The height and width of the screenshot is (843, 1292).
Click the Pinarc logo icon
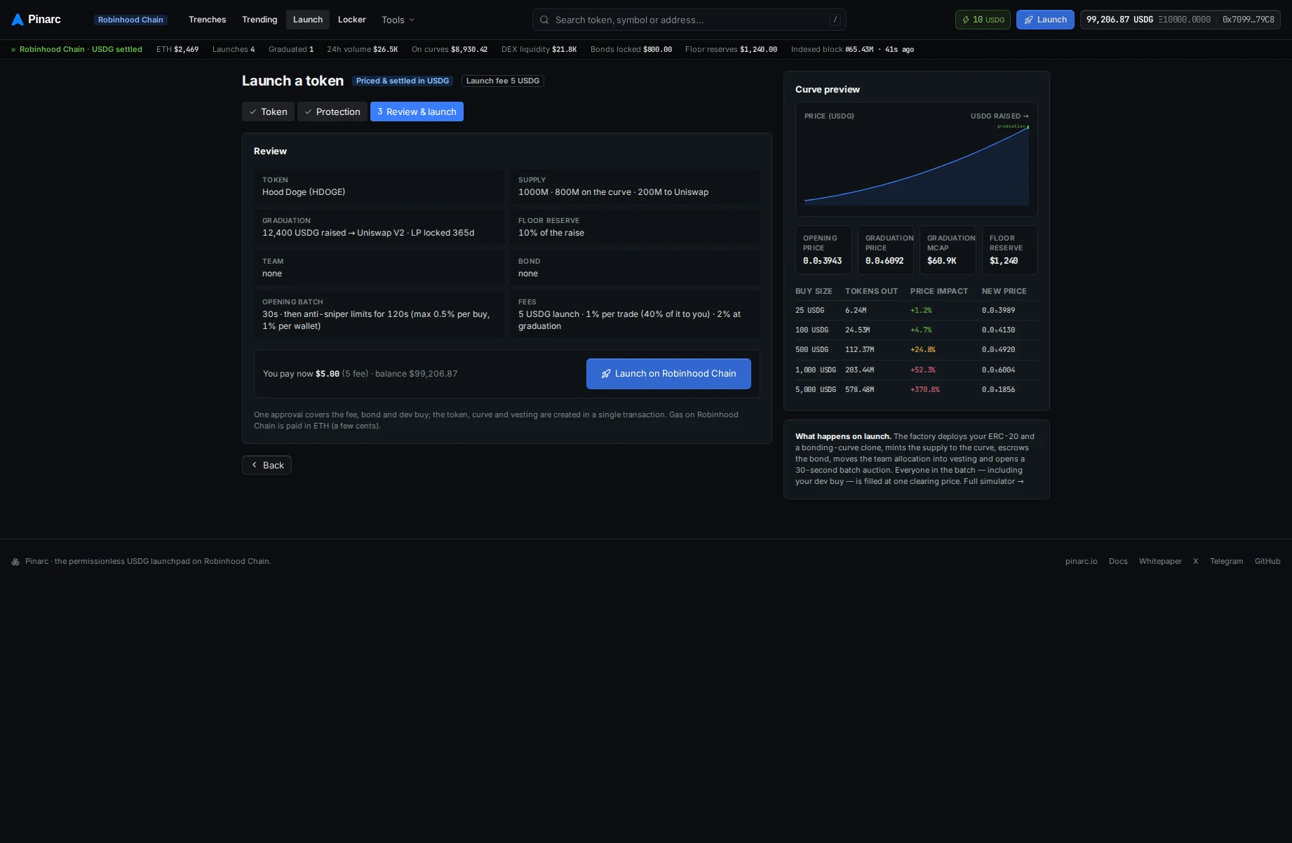pyautogui.click(x=18, y=20)
